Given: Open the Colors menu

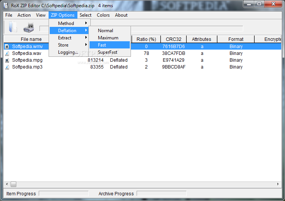Looking at the screenshot, I should [x=103, y=15].
